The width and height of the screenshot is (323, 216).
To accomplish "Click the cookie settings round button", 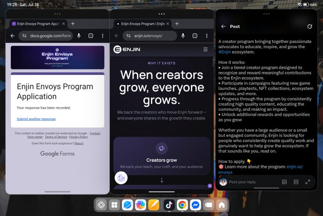I will tap(121, 178).
